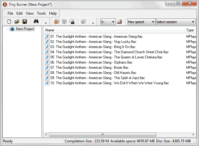Image resolution: width=199 pixels, height=146 pixels.
Task: Click 'Disc Size : 4305.75 MB' status entry
Action: click(x=173, y=141)
